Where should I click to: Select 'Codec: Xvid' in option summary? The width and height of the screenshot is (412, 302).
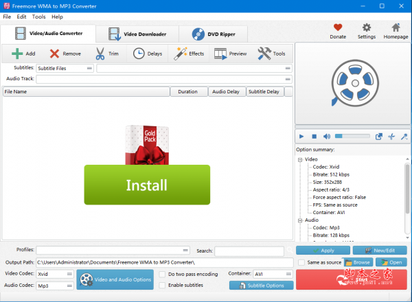[x=325, y=167]
